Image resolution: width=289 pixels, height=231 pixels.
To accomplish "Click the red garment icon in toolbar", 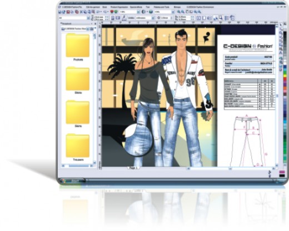I will click(112, 12).
